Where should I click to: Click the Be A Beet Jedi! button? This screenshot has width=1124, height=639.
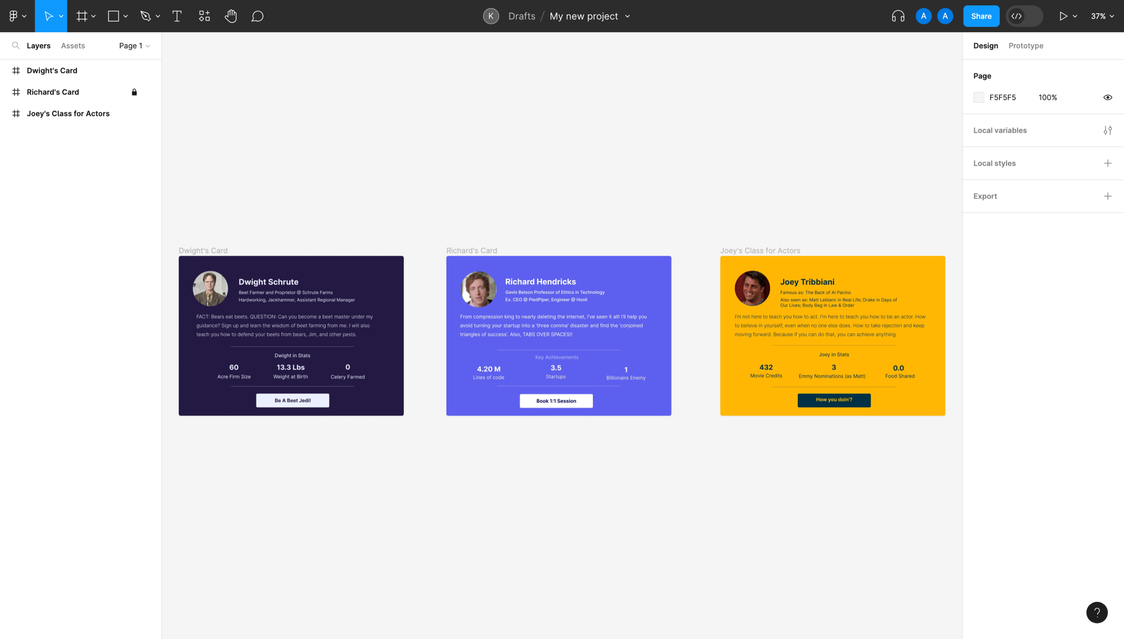tap(292, 400)
